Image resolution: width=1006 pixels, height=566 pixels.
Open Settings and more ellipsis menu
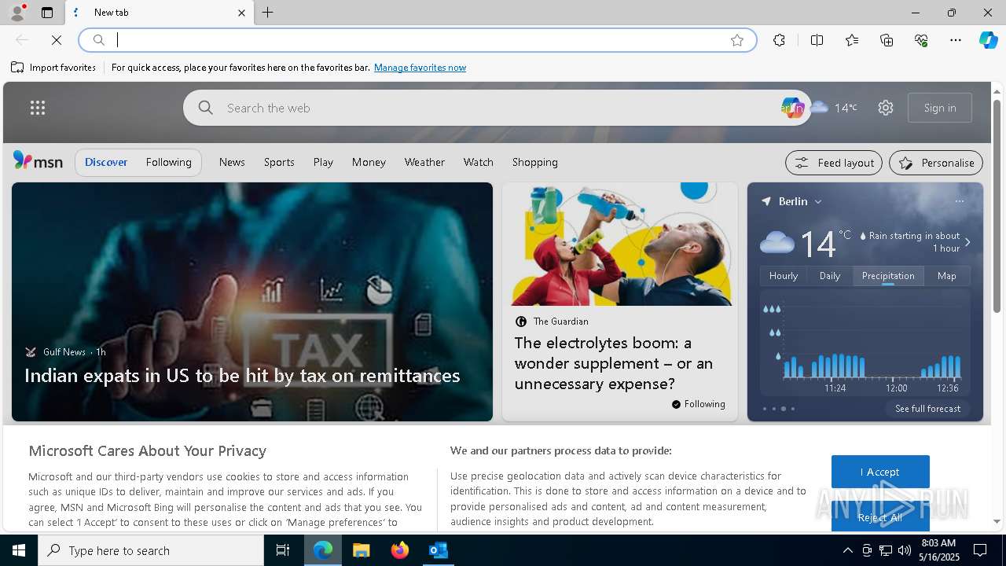coord(956,40)
